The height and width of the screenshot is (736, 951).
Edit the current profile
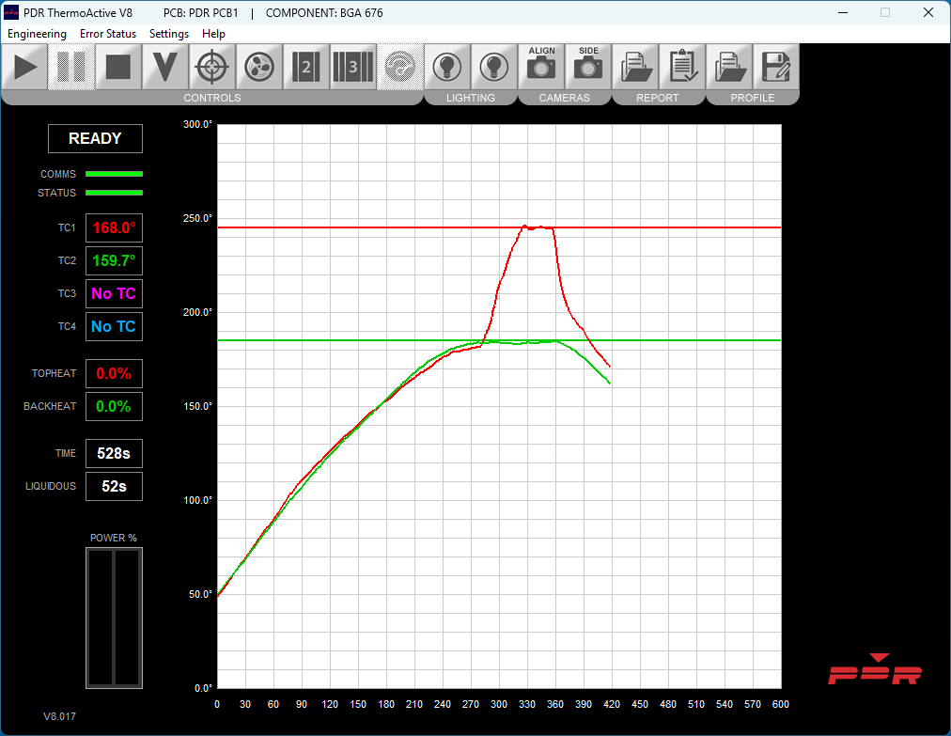[776, 67]
